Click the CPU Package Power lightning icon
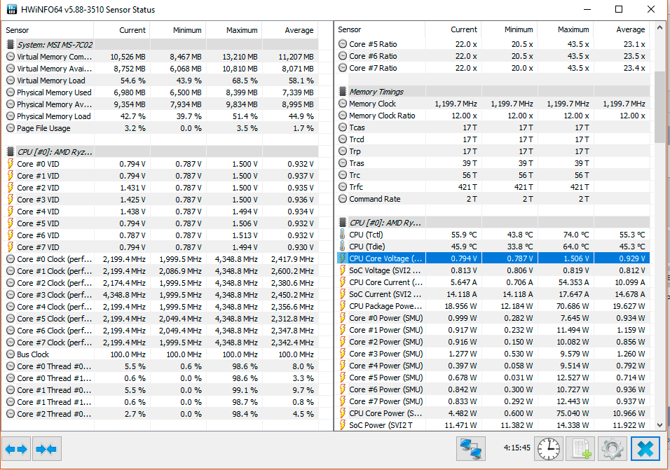 pyautogui.click(x=342, y=306)
